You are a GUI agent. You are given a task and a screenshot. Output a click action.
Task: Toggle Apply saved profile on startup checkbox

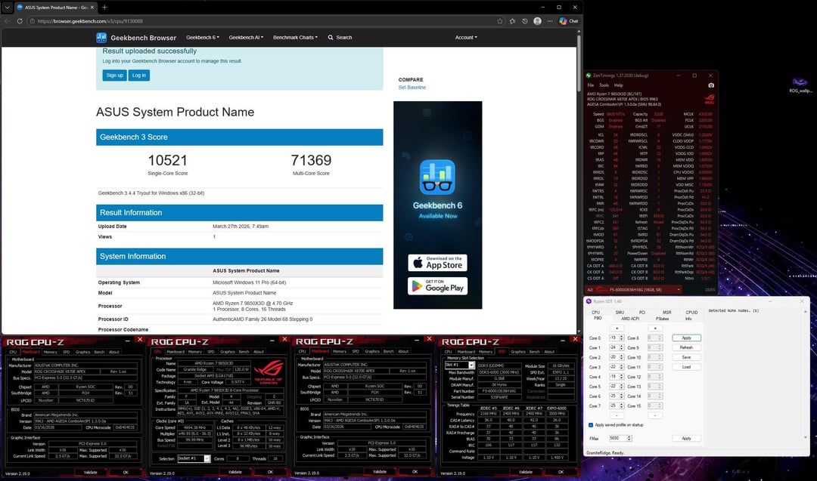coord(591,425)
